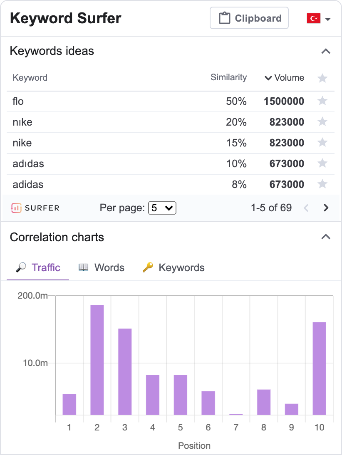Star the dotless 'nıke' keyword row
This screenshot has height=455, width=342.
pos(322,122)
